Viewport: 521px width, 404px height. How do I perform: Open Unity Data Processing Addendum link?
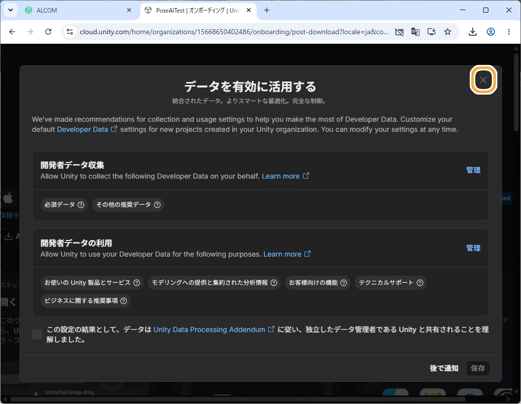[214, 330]
